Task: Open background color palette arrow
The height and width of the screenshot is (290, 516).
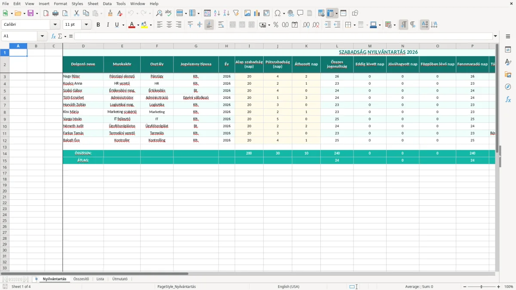Action: (x=150, y=25)
